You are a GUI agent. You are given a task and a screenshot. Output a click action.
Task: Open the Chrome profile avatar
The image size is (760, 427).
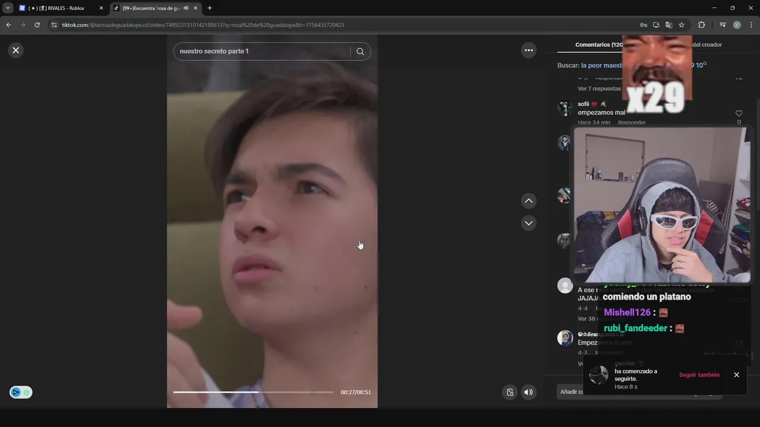click(x=737, y=25)
